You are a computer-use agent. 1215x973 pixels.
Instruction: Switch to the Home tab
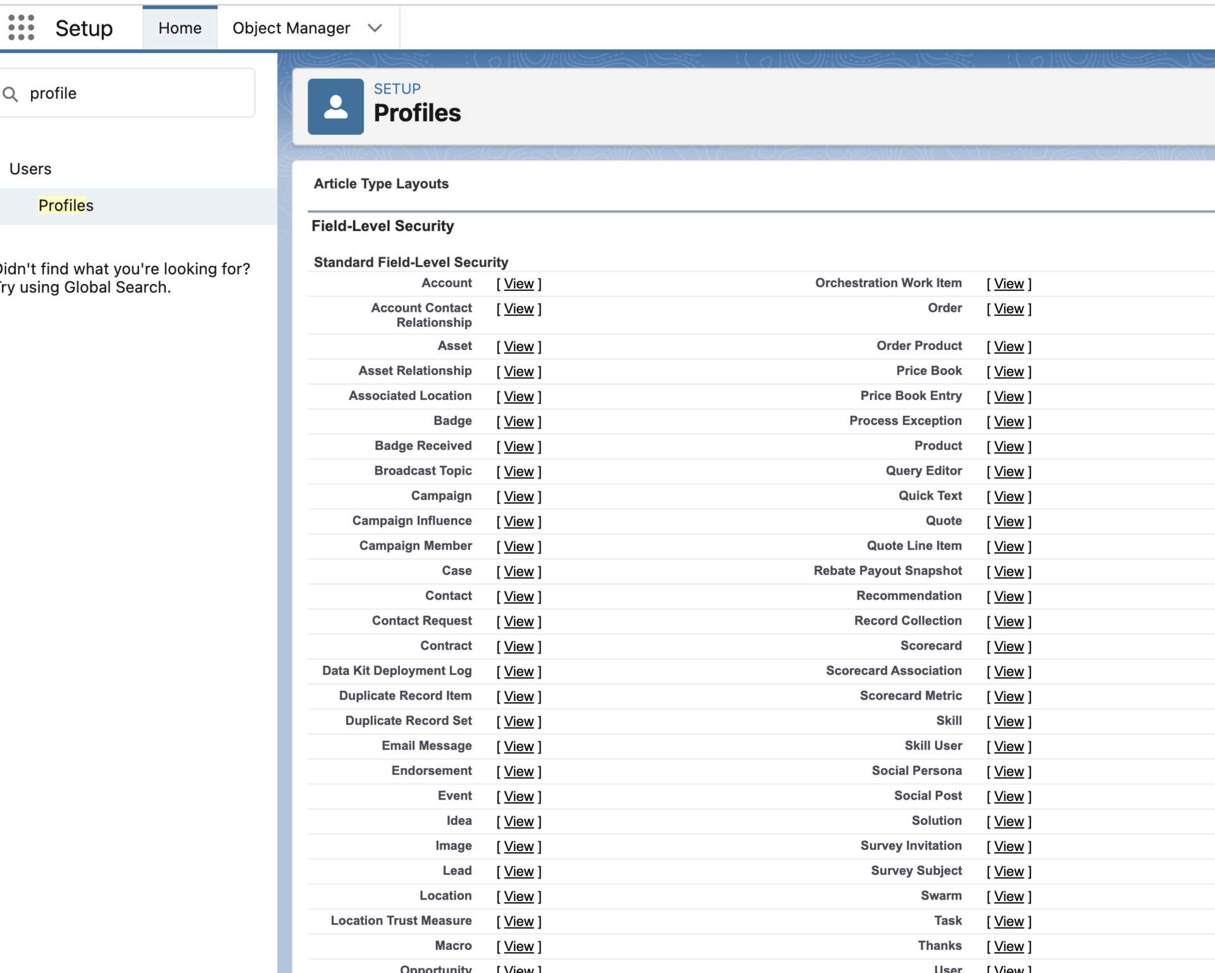(x=180, y=28)
